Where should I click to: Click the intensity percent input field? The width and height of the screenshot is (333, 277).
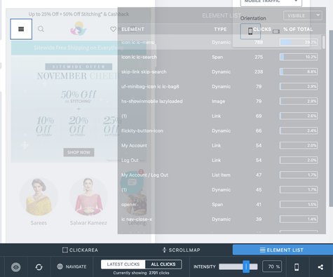(x=272, y=266)
